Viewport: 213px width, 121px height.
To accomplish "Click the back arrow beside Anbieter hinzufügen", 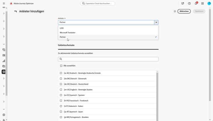I will 16,11.
